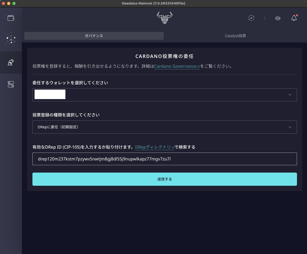Select the ガバナンス tab
Image resolution: width=307 pixels, height=254 pixels.
point(94,36)
